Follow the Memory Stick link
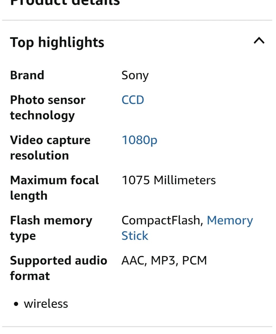The height and width of the screenshot is (334, 276). [230, 220]
